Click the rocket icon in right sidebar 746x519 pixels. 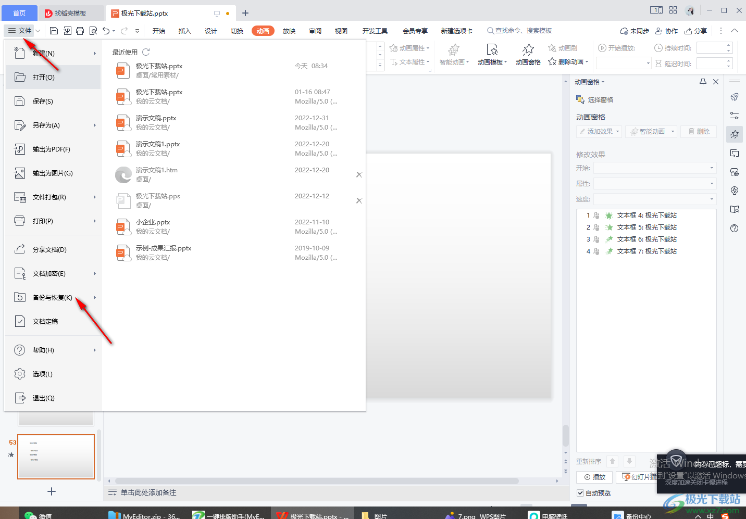tap(735, 97)
